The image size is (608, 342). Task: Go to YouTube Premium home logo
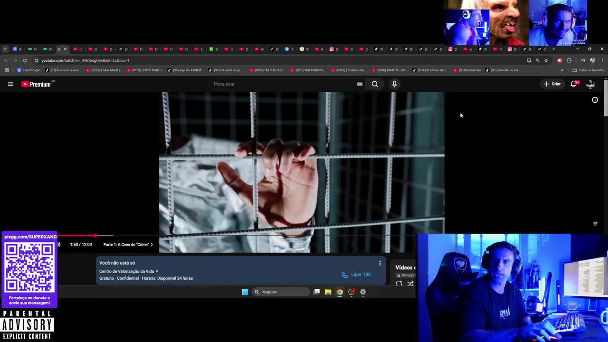(x=36, y=84)
